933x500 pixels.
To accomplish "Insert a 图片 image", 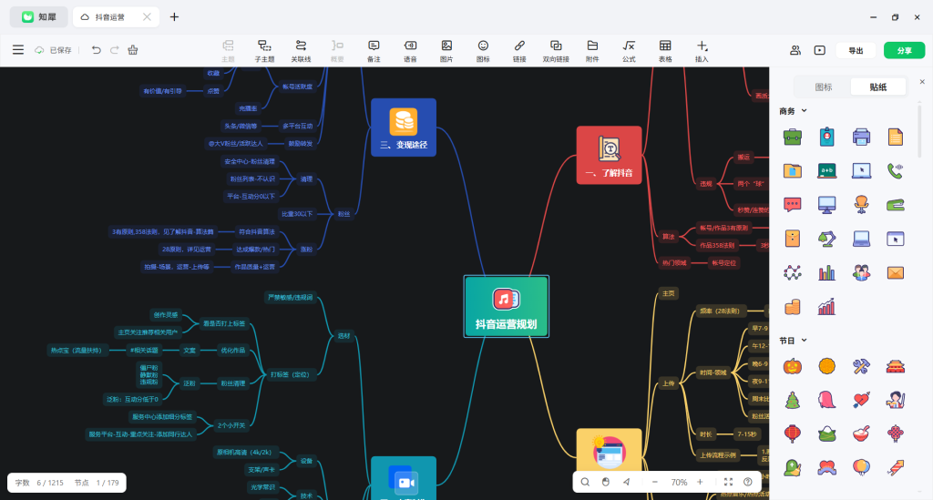I will 446,51.
